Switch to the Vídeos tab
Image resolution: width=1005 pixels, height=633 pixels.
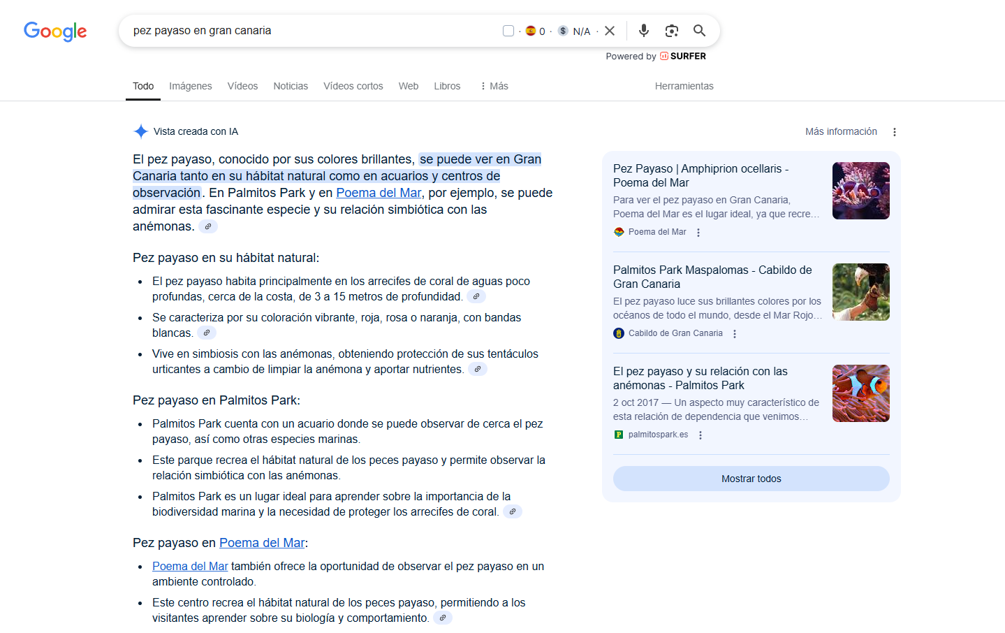click(x=242, y=86)
